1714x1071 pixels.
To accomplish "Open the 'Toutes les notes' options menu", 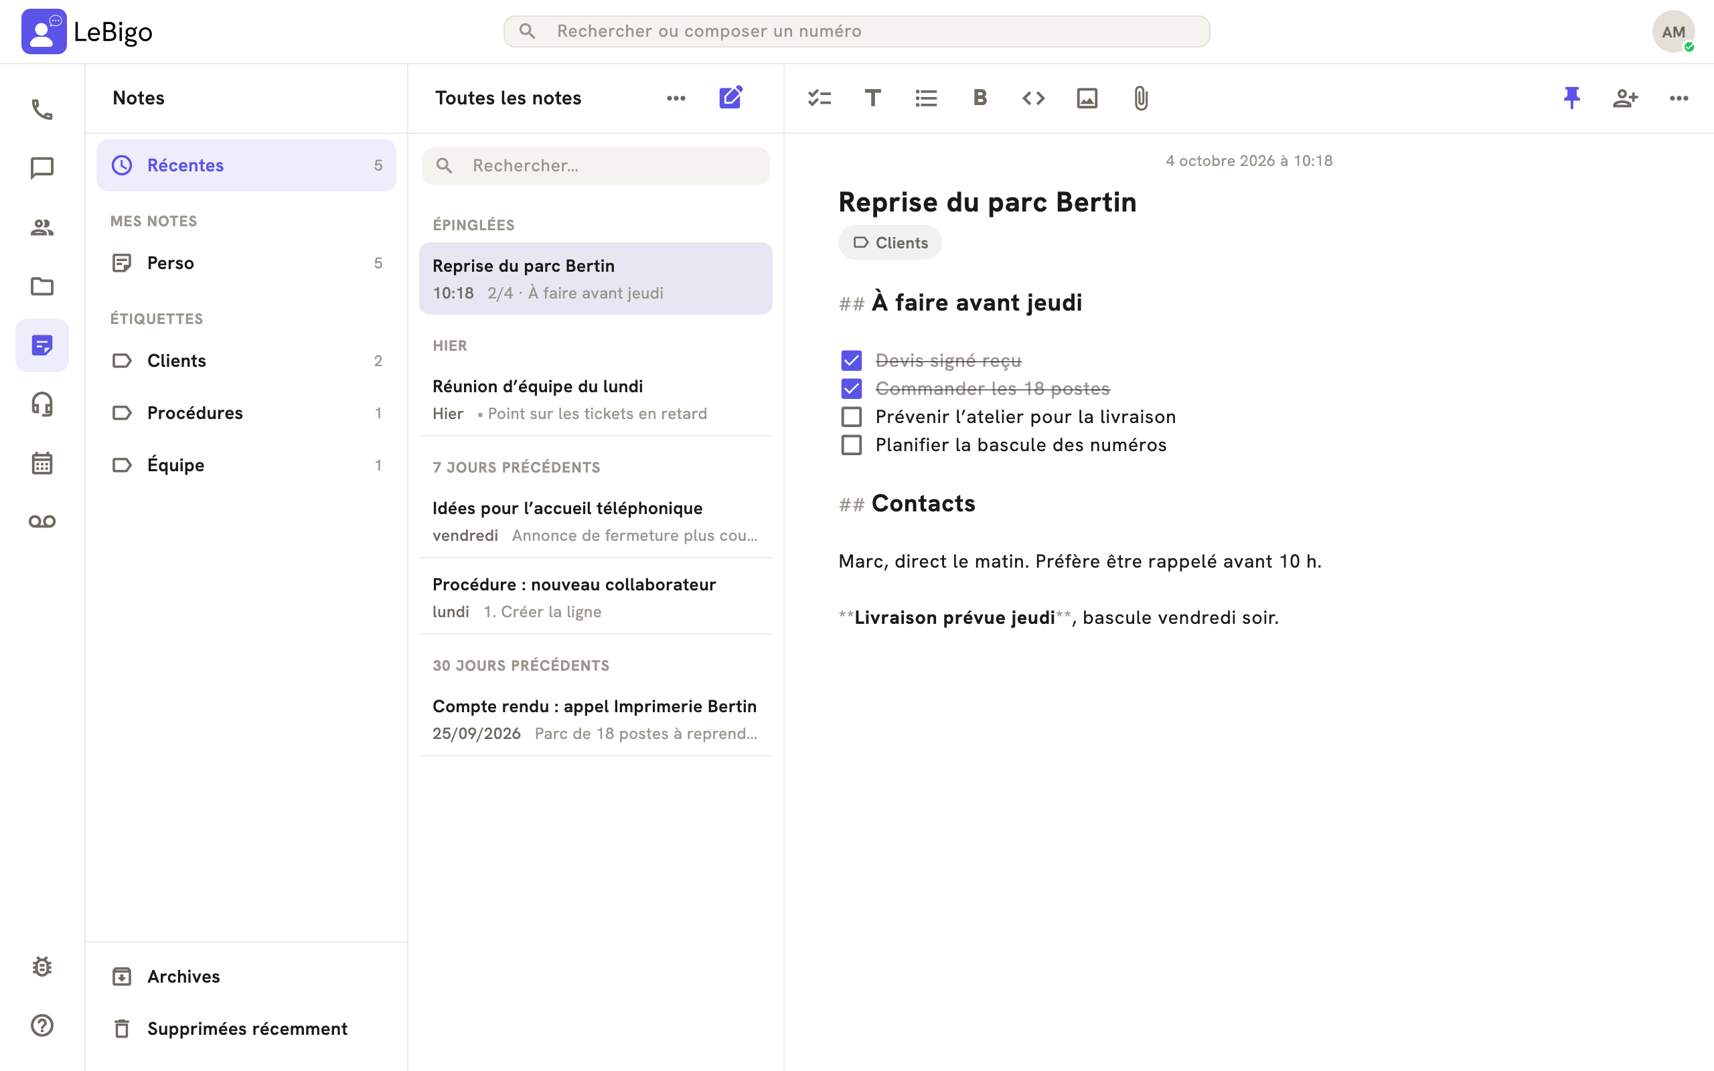I will (676, 98).
